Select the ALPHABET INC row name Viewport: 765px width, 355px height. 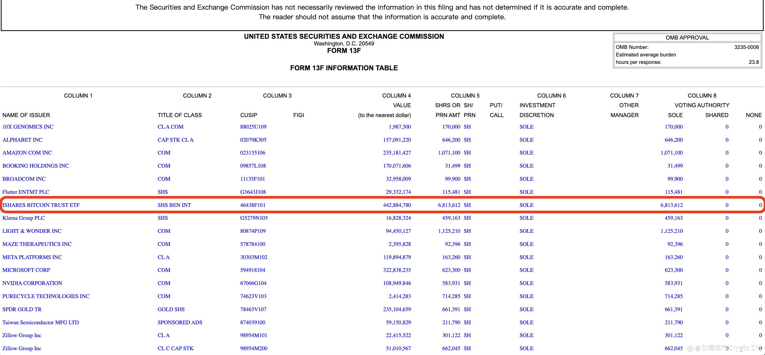22,140
